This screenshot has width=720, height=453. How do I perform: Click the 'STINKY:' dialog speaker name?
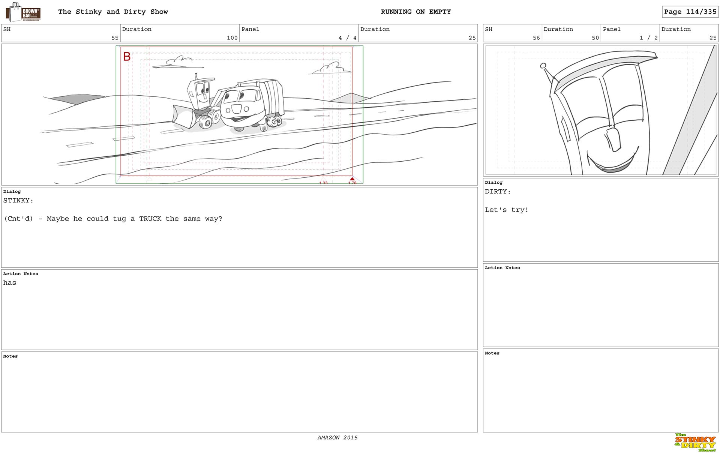pos(18,201)
